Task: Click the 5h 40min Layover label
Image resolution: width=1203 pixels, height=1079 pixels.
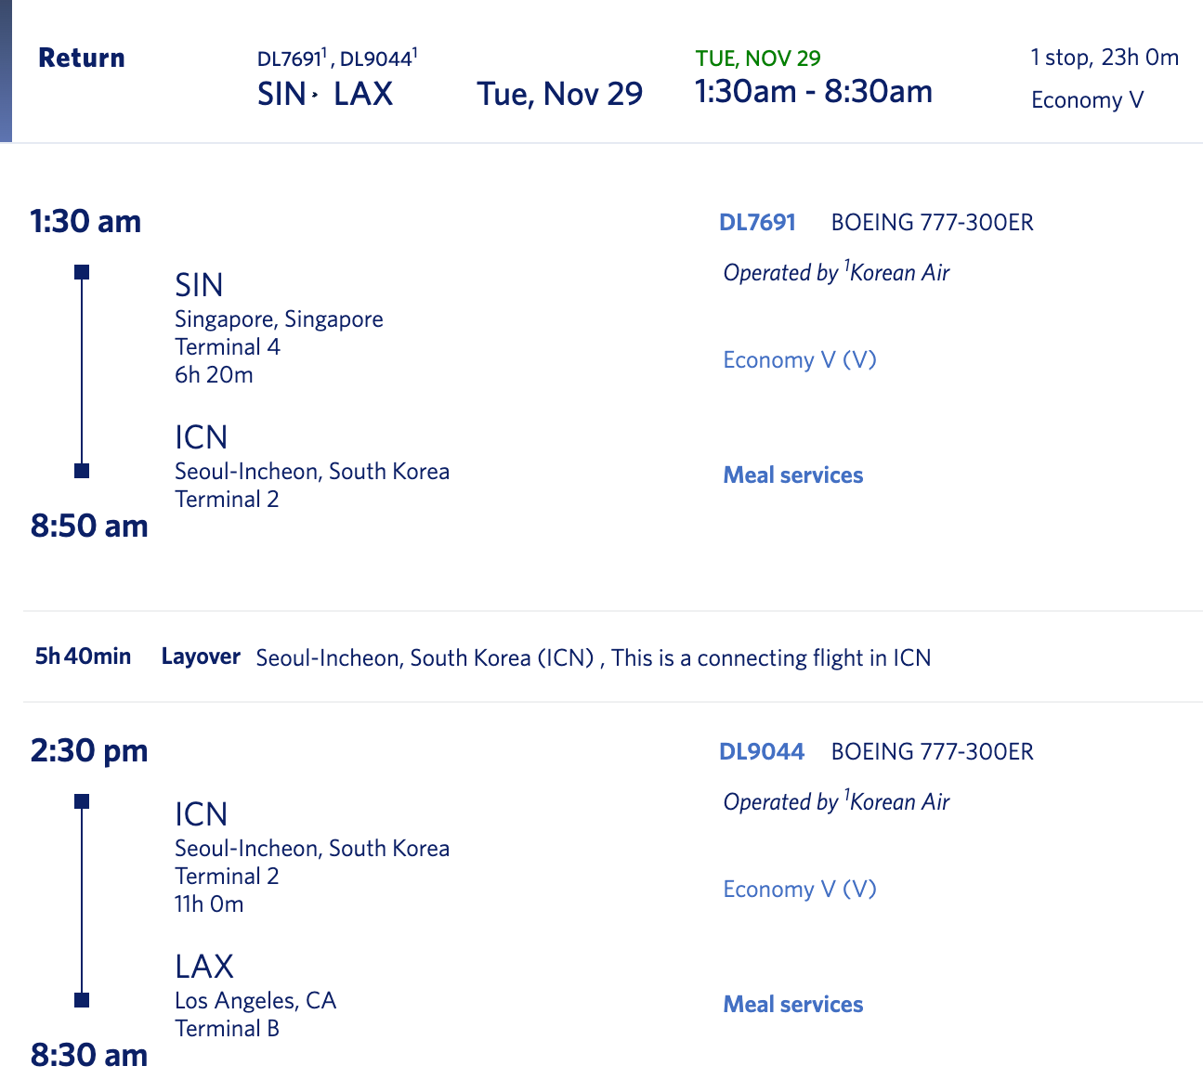Action: (137, 657)
